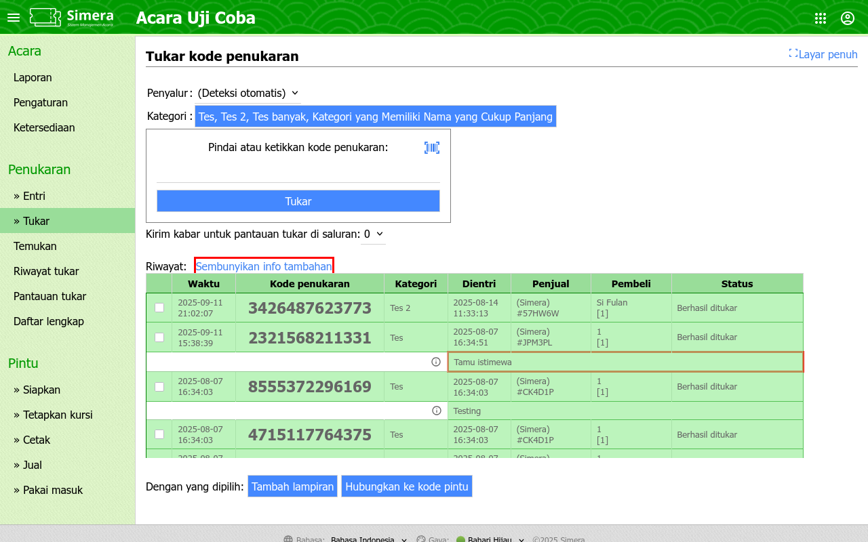Viewport: 868px width, 542px height.
Task: Open the saluran channel number dropdown
Action: coord(373,234)
